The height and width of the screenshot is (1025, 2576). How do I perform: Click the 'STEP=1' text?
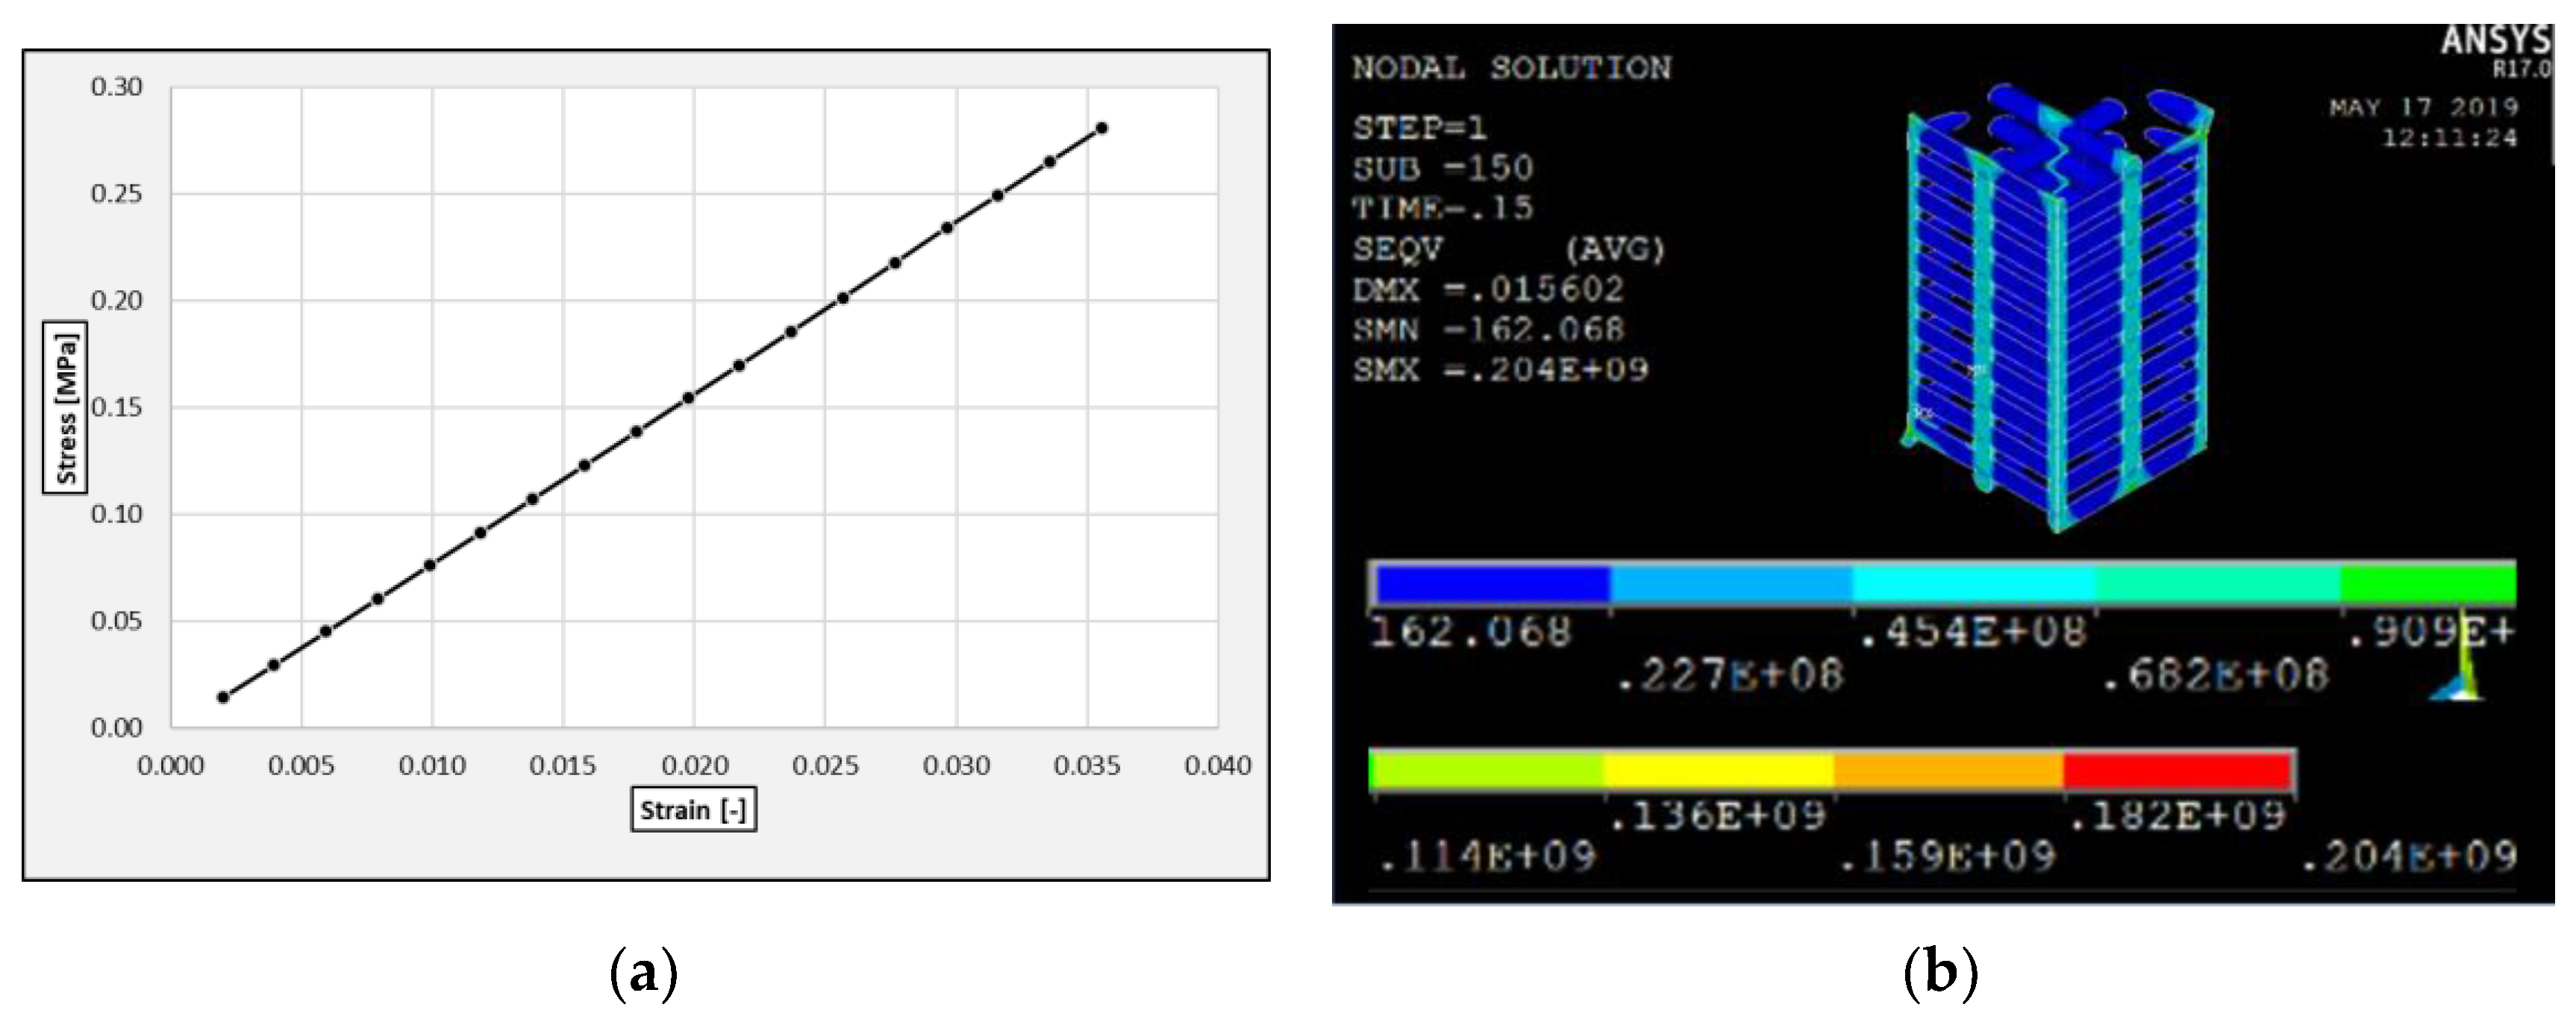(x=1420, y=128)
